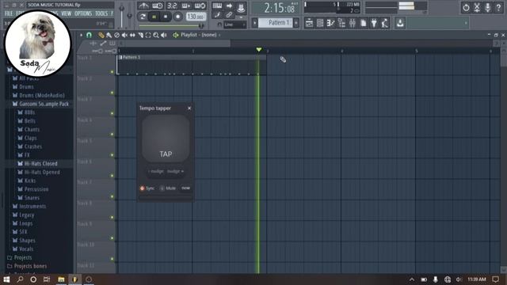Image resolution: width=507 pixels, height=285 pixels.
Task: Close the Tempo tapper window
Action: click(x=189, y=108)
